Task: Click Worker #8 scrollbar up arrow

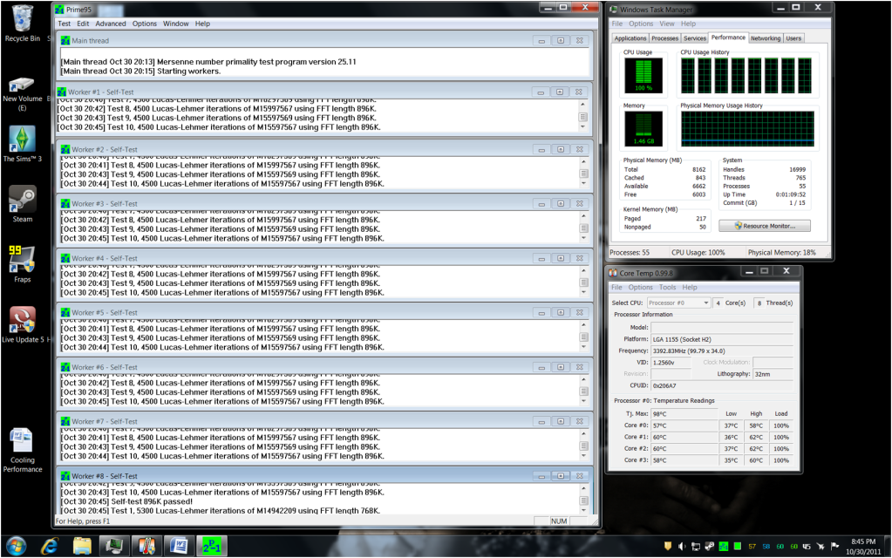Action: [583, 488]
